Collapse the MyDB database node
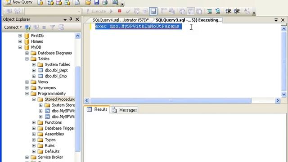288x162 pixels. click(x=20, y=47)
